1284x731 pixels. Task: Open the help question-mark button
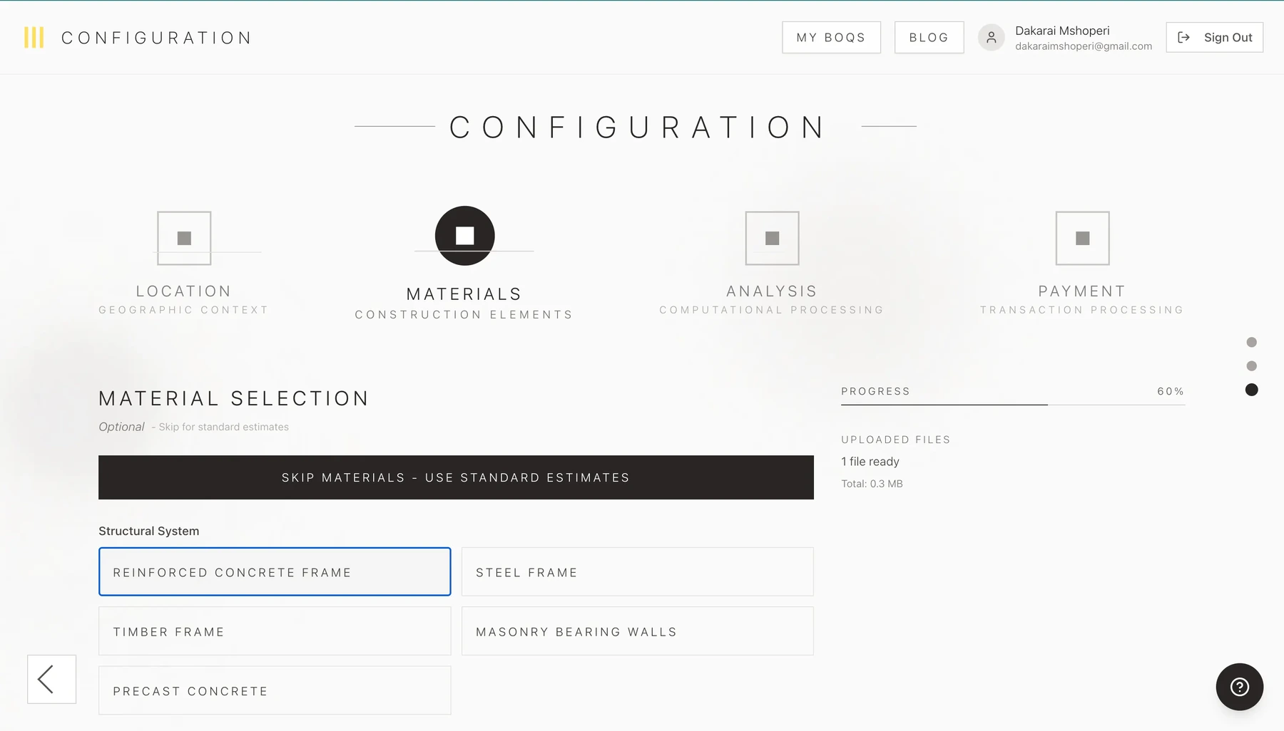point(1239,687)
